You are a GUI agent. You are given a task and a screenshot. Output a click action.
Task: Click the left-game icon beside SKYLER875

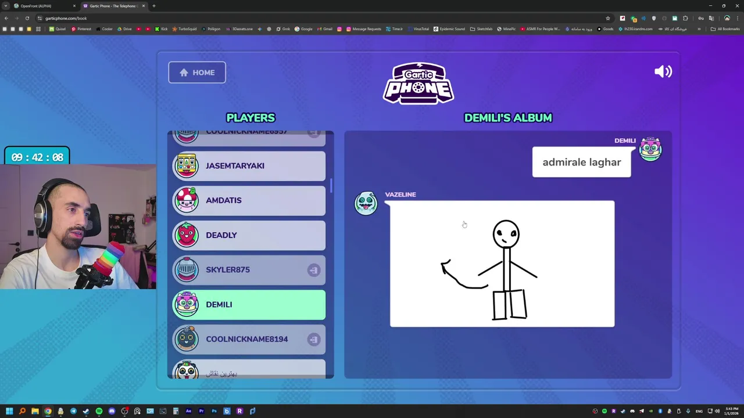click(x=314, y=270)
